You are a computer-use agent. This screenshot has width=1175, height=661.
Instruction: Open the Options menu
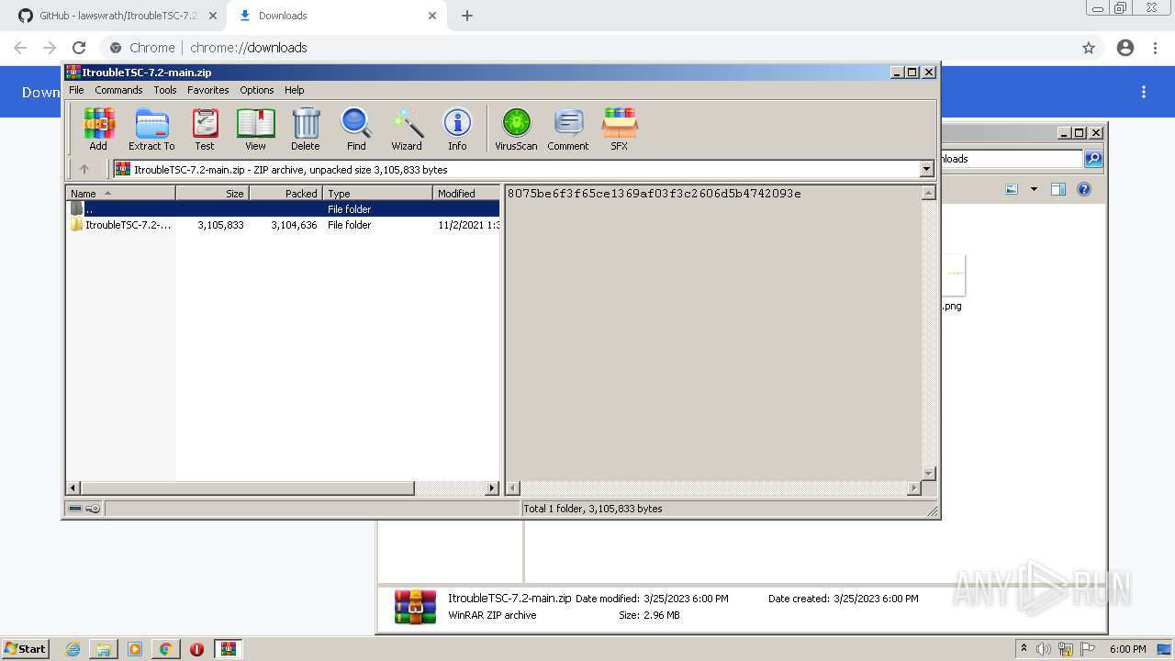pos(257,90)
